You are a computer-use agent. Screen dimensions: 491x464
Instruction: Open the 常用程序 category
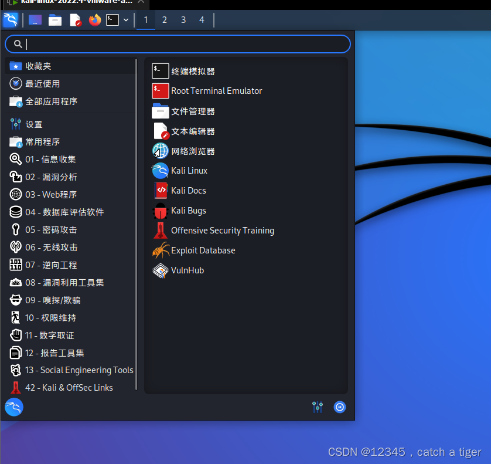[x=70, y=142]
